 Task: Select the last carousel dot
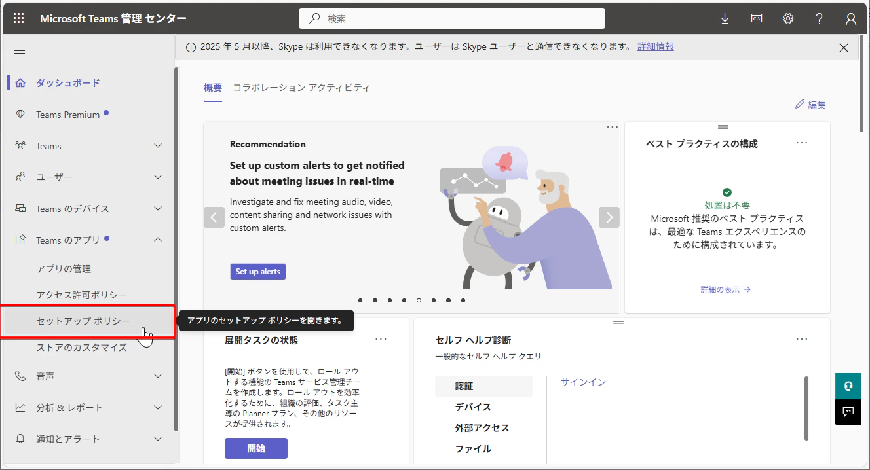point(463,300)
